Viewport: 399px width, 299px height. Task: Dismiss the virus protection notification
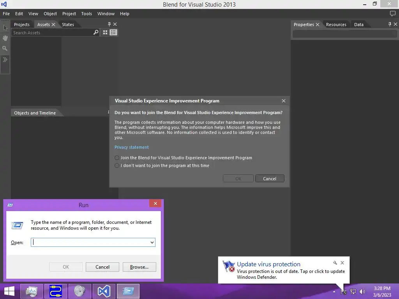[342, 263]
